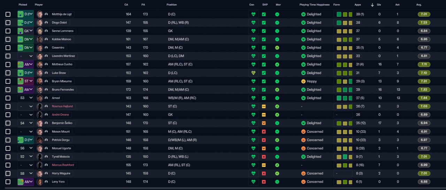Viewport: 446px width, 190px height.
Task: Click Benjamin Šeško's orange sharpness icon
Action: point(264,123)
